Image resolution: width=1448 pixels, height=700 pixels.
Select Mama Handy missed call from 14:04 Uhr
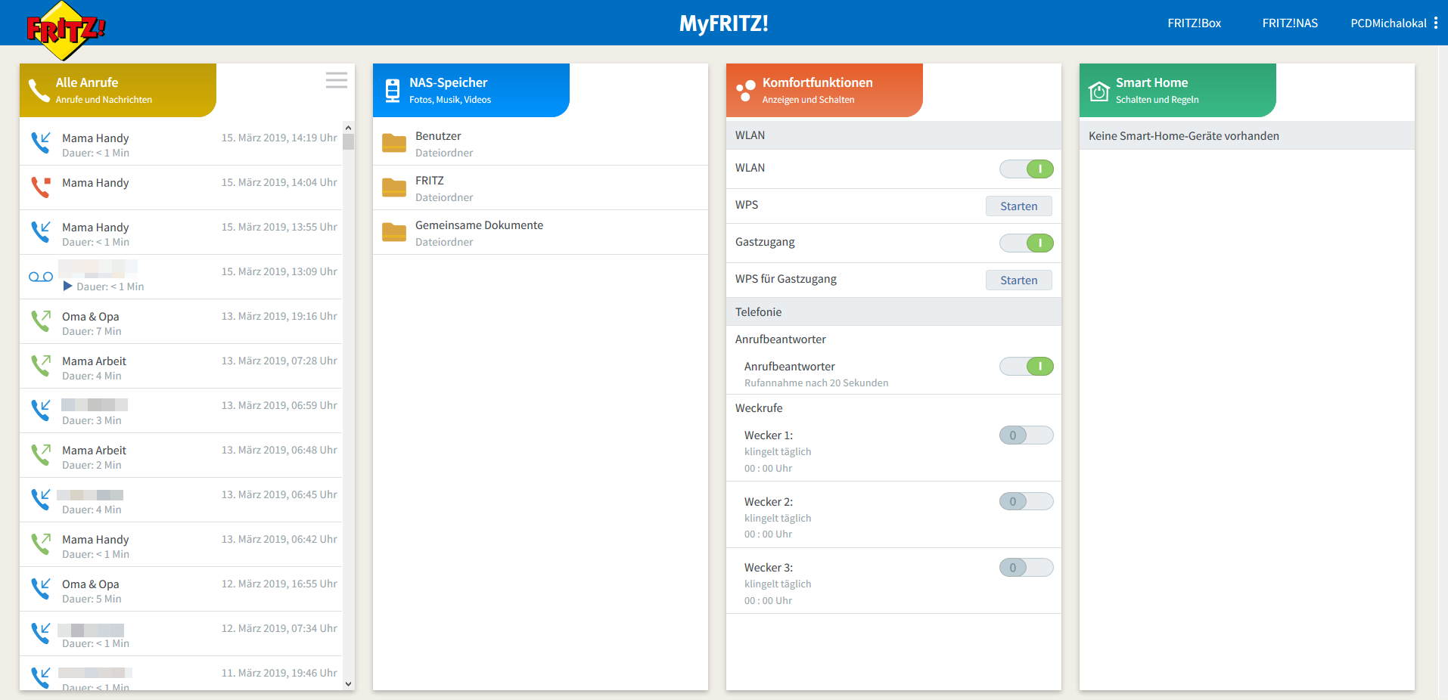click(x=182, y=187)
